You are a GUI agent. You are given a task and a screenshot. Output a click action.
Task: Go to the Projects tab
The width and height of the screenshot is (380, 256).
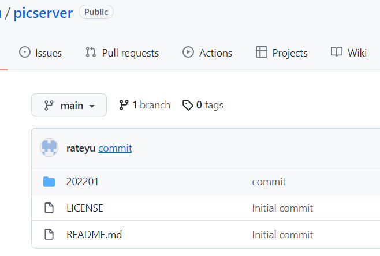click(282, 52)
